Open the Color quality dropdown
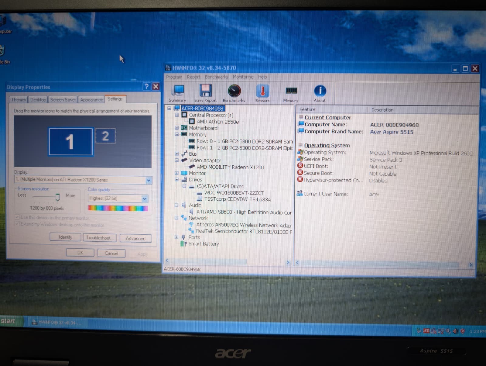The height and width of the screenshot is (366, 486). pos(145,199)
